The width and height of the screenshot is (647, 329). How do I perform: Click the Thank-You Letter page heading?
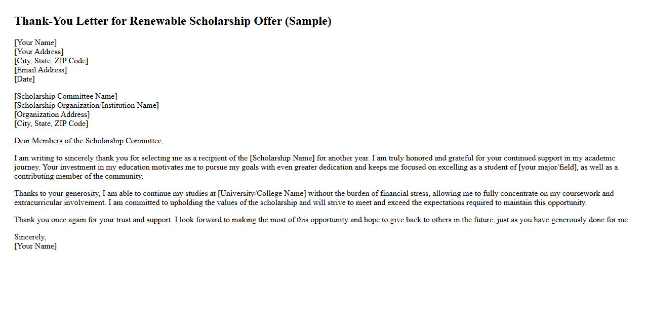coord(173,21)
